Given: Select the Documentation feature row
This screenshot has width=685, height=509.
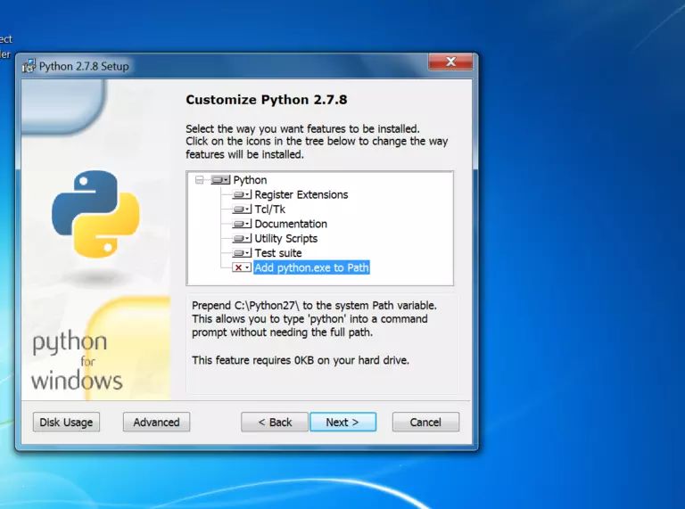Looking at the screenshot, I should tap(291, 224).
